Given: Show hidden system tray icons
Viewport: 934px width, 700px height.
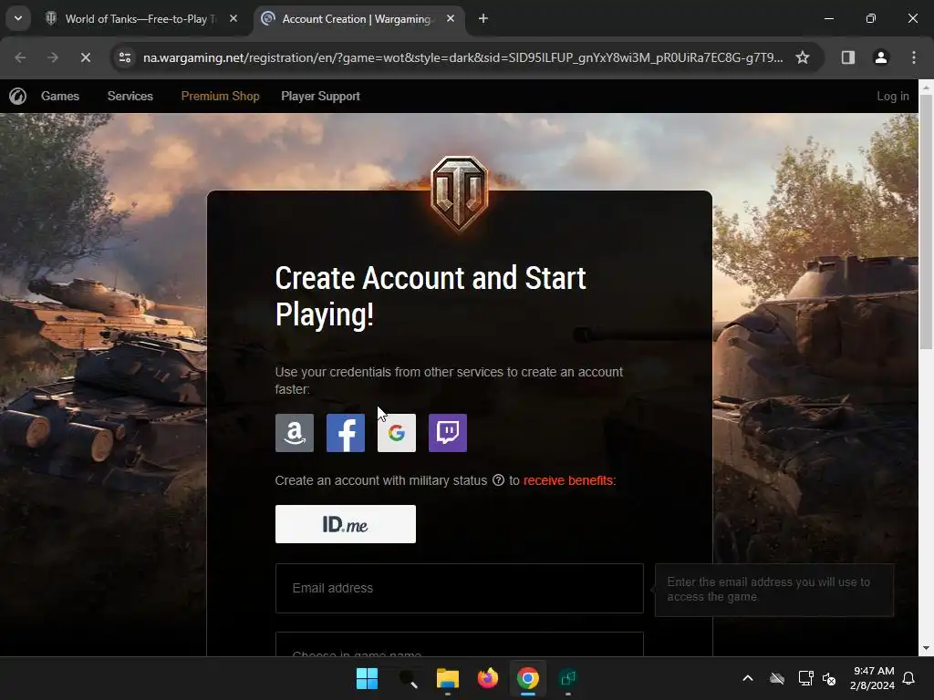Looking at the screenshot, I should coord(748,678).
